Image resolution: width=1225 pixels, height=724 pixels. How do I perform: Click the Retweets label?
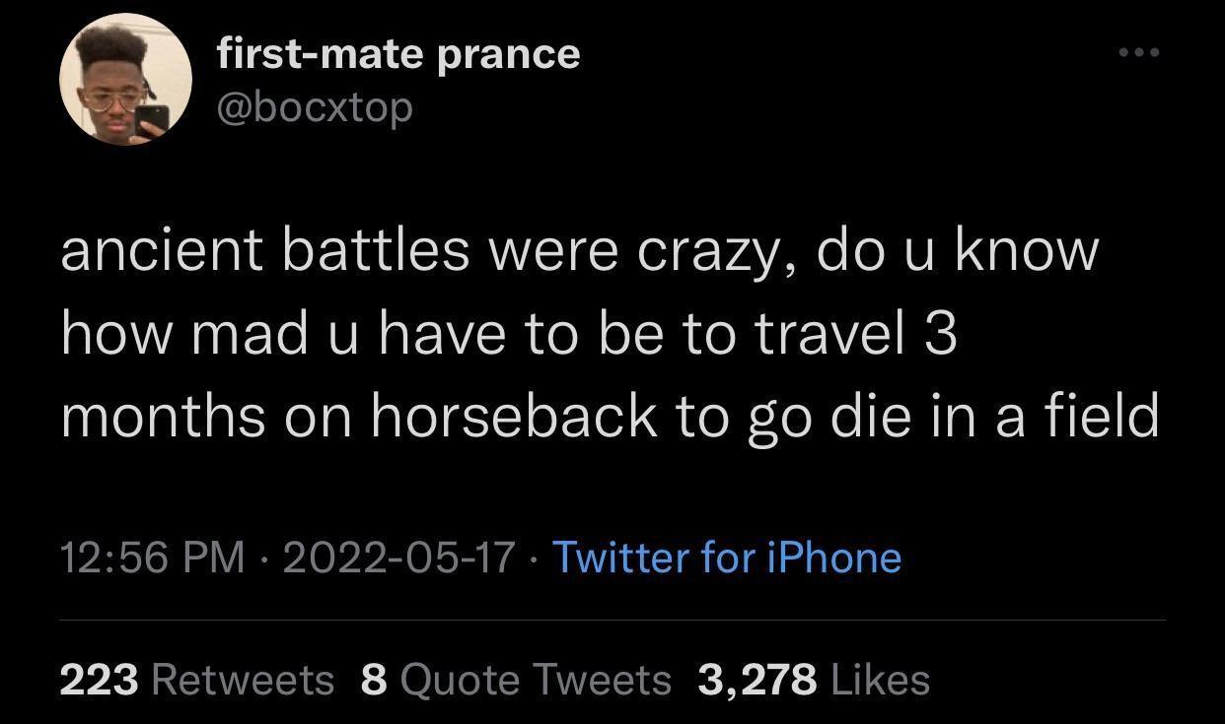pos(245,680)
